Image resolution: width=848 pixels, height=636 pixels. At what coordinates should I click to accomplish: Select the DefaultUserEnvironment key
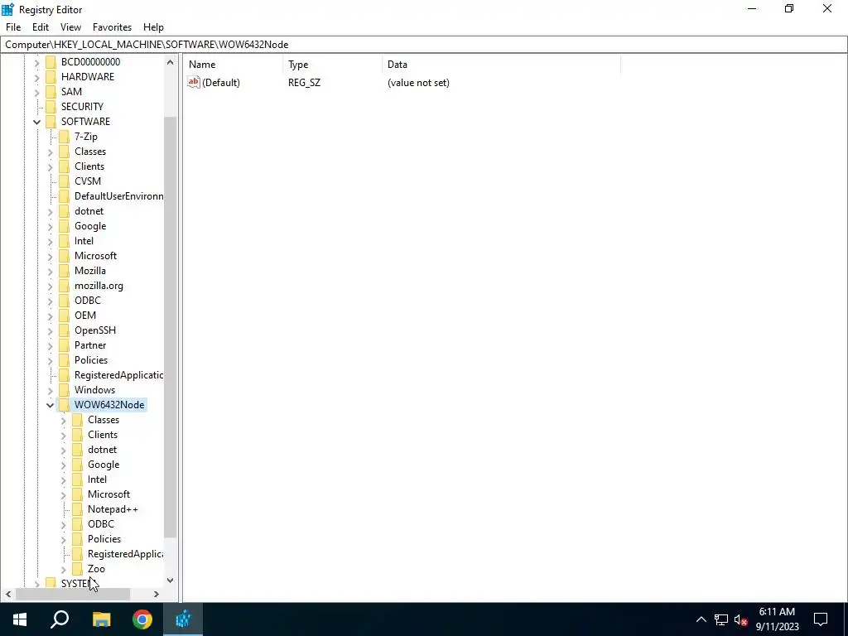(119, 195)
